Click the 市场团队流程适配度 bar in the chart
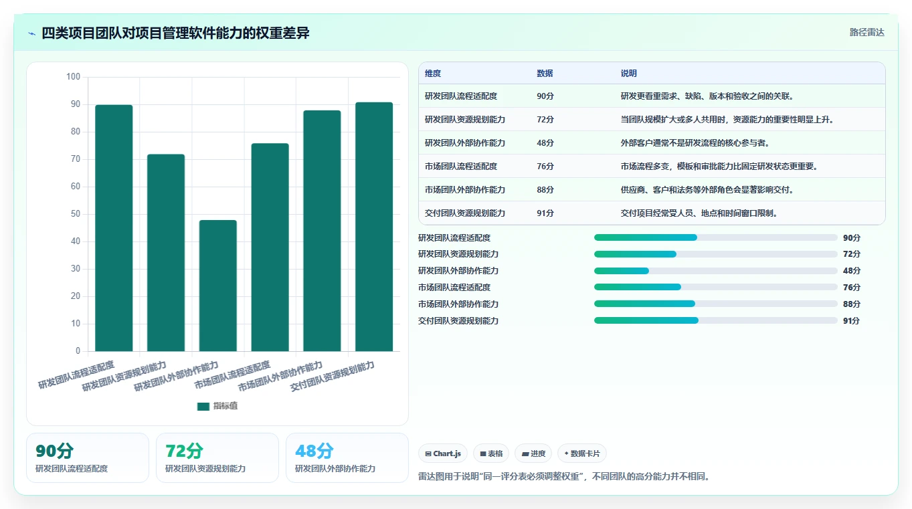Image resolution: width=912 pixels, height=509 pixels. tap(270, 247)
